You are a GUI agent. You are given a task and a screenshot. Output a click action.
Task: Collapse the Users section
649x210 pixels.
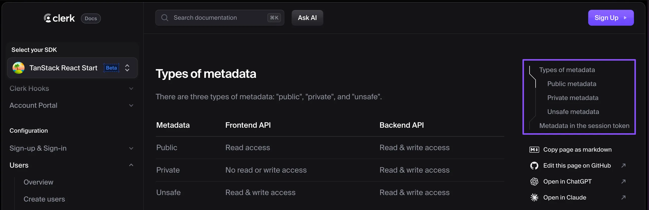[x=131, y=165]
